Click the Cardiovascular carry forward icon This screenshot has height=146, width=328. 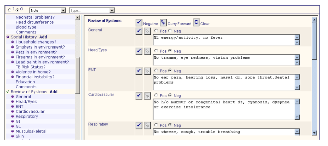[x=147, y=96]
